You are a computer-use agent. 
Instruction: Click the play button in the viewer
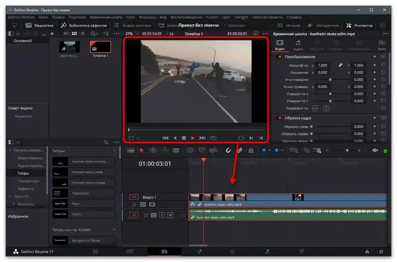point(193,138)
